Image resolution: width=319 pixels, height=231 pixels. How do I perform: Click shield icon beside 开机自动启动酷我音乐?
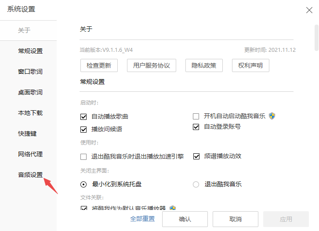click(x=272, y=116)
